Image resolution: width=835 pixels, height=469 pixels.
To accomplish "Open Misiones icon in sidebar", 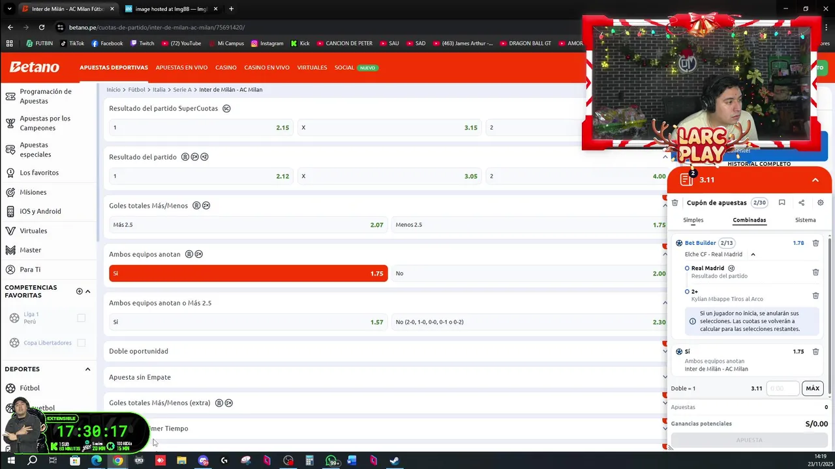I will tap(10, 192).
